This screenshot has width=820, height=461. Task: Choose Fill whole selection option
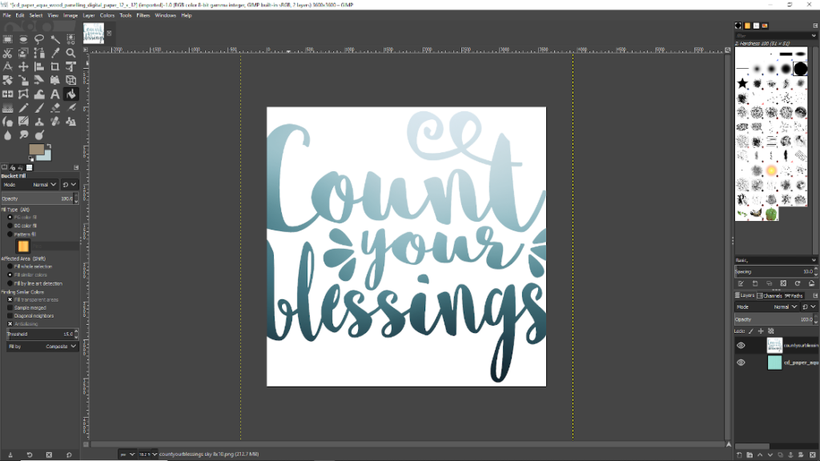tap(10, 267)
